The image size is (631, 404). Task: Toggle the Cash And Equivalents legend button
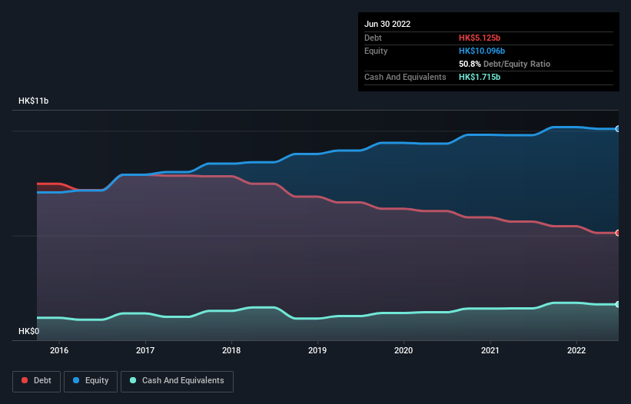coord(177,381)
